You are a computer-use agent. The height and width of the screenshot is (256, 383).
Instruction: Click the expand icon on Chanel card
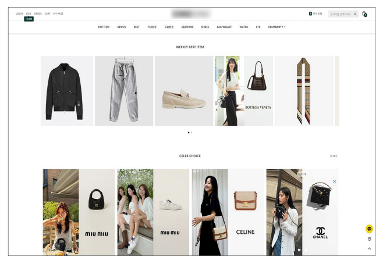coord(334,182)
